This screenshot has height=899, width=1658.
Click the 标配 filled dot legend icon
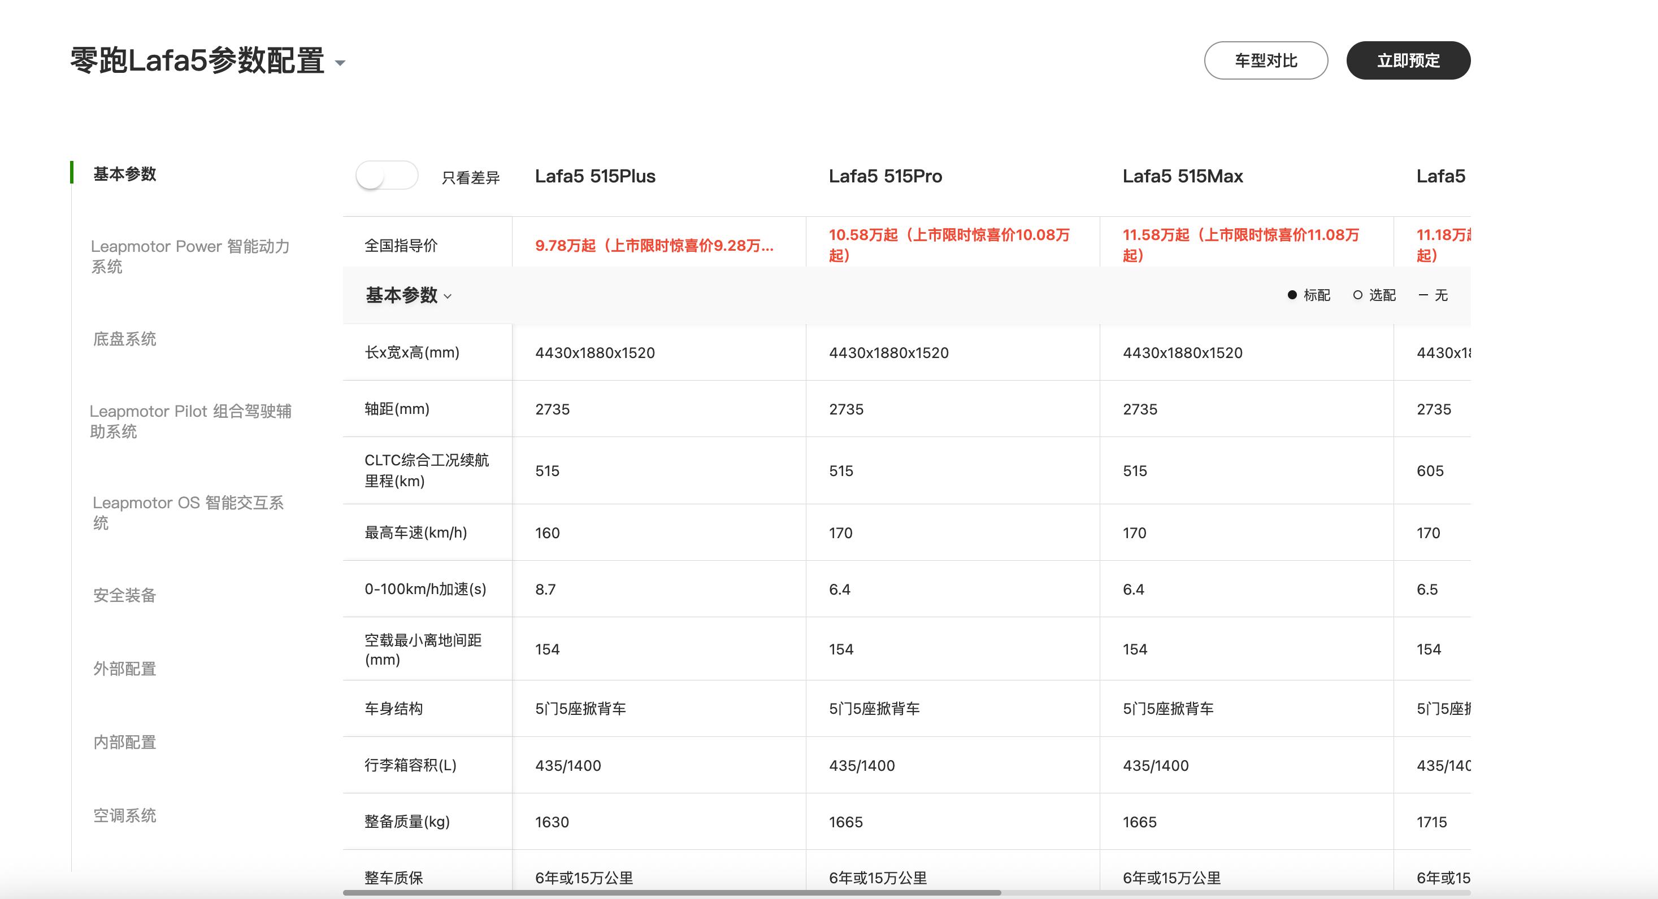tap(1292, 295)
